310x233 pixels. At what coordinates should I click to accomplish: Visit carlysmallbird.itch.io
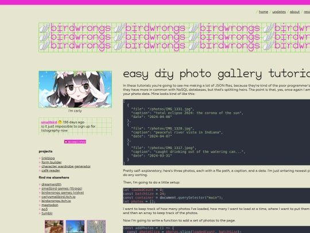tap(59, 197)
